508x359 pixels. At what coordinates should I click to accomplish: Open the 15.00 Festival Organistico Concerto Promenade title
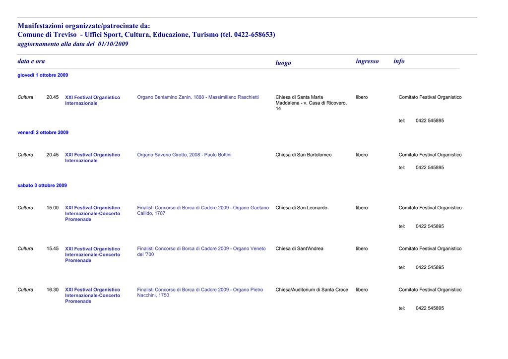pyautogui.click(x=92, y=214)
